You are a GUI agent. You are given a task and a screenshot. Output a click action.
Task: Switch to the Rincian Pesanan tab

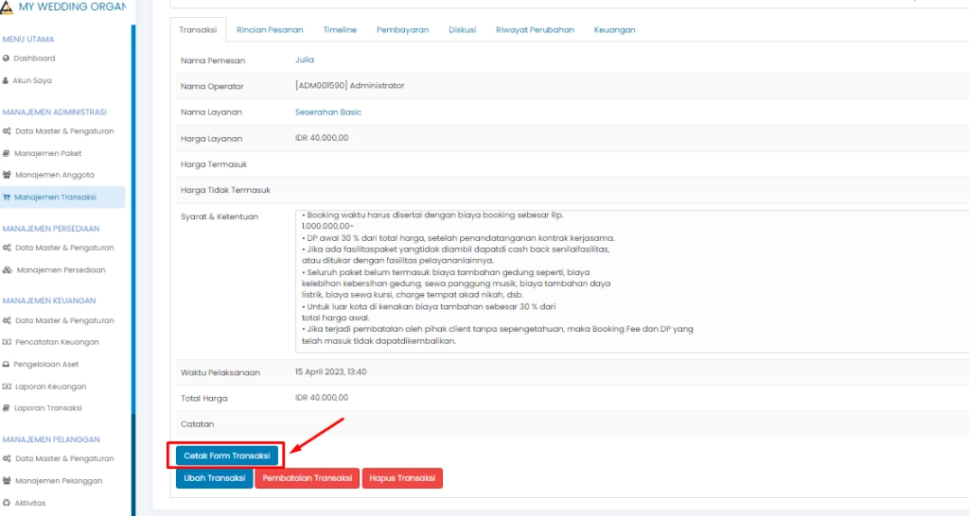(x=270, y=30)
